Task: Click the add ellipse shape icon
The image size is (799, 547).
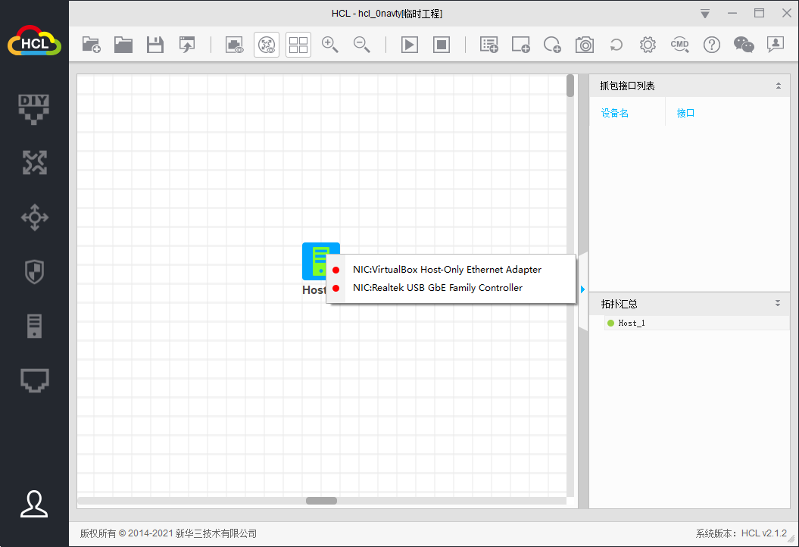Action: [x=552, y=45]
